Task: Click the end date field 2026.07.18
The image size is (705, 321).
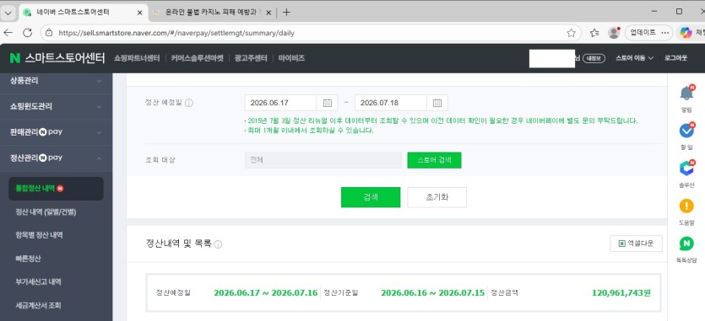Action: pos(391,103)
